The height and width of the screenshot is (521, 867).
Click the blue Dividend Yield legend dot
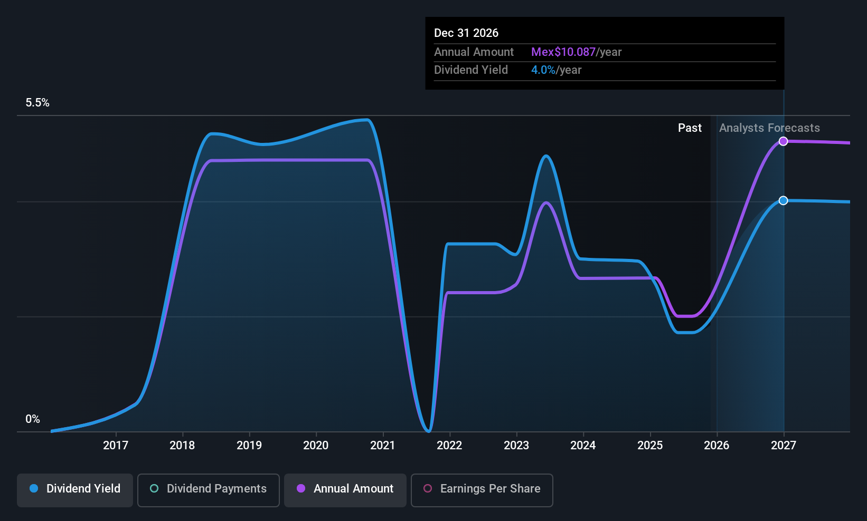(34, 489)
